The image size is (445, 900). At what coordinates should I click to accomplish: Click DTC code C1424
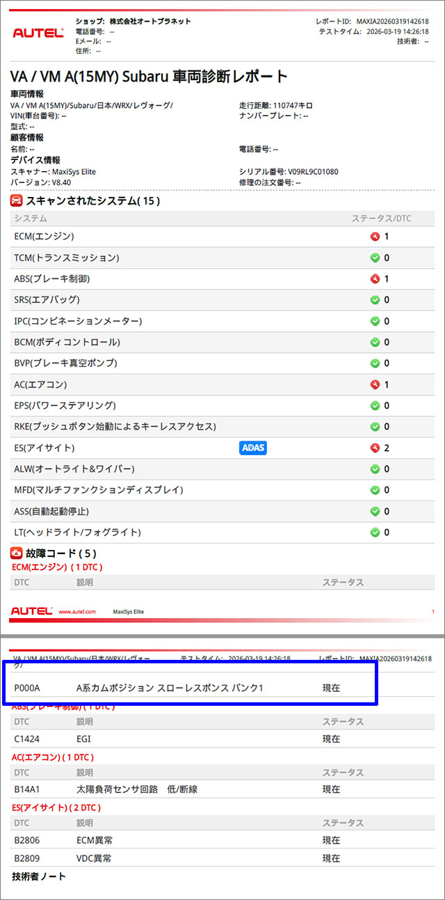pos(27,739)
